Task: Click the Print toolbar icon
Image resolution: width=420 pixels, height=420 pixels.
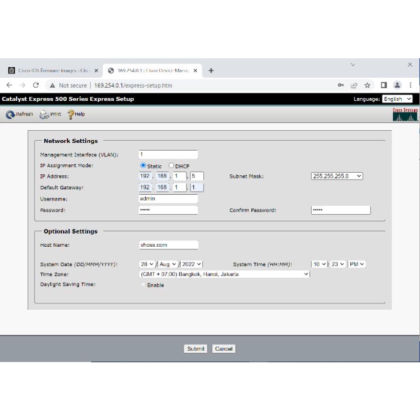Action: (x=44, y=114)
